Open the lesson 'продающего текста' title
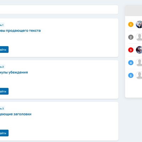 (20, 31)
